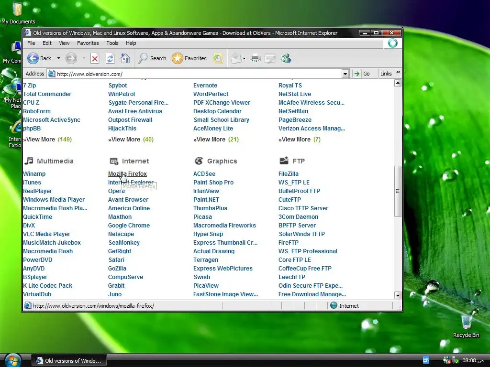
Task: Open the VLC Media Player link
Action: pyautogui.click(x=47, y=234)
